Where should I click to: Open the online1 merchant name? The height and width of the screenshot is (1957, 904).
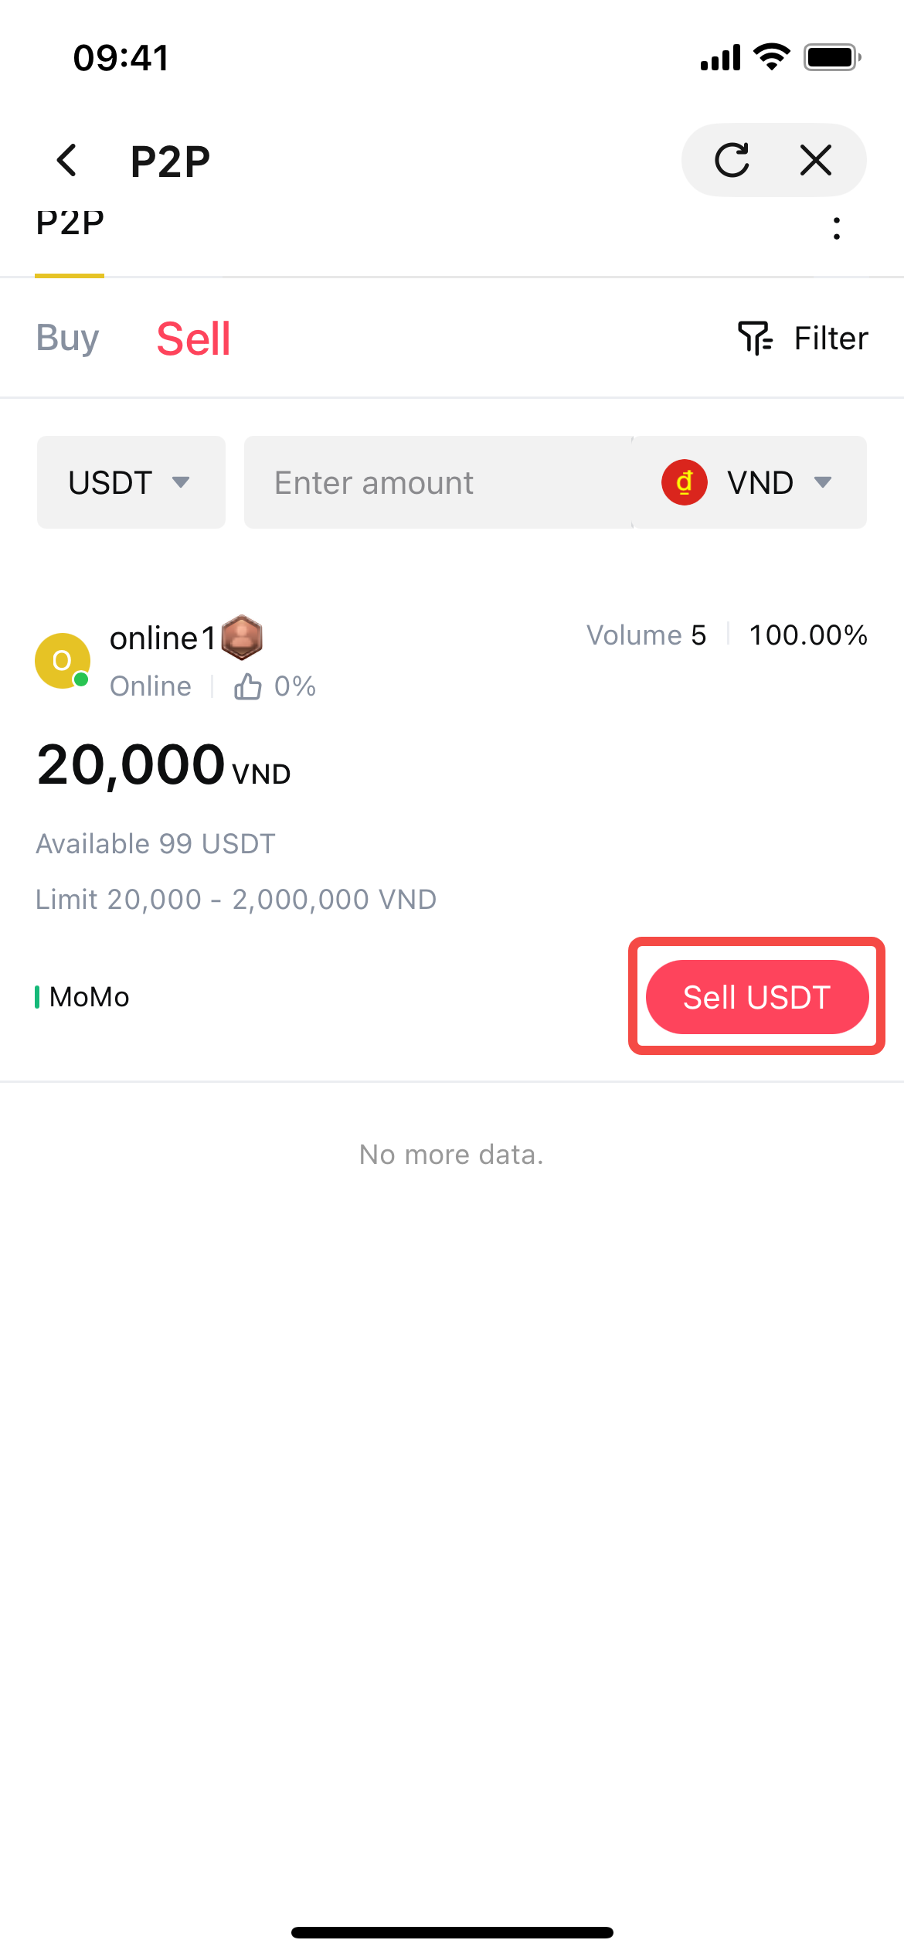[x=162, y=638]
